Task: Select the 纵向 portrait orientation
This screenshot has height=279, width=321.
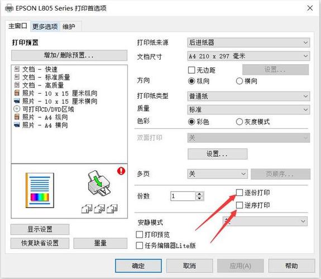Action: [191, 81]
